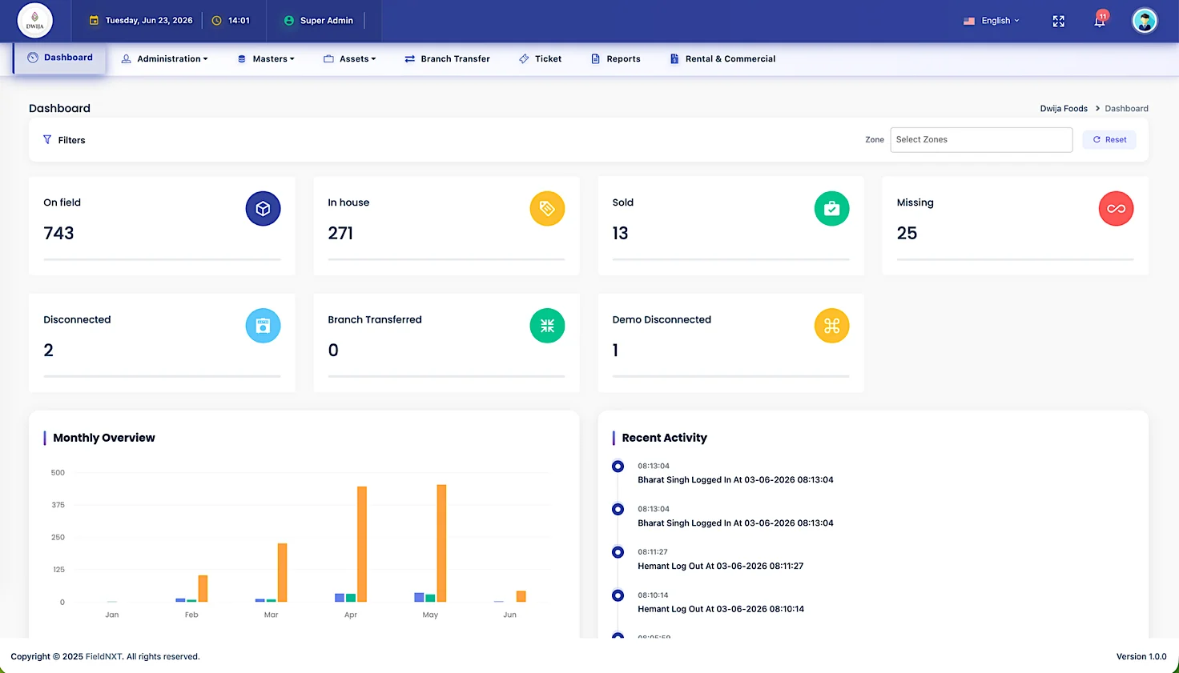Screen dimensions: 1179x673
Task: Click the Masters database icon
Action: tap(242, 58)
